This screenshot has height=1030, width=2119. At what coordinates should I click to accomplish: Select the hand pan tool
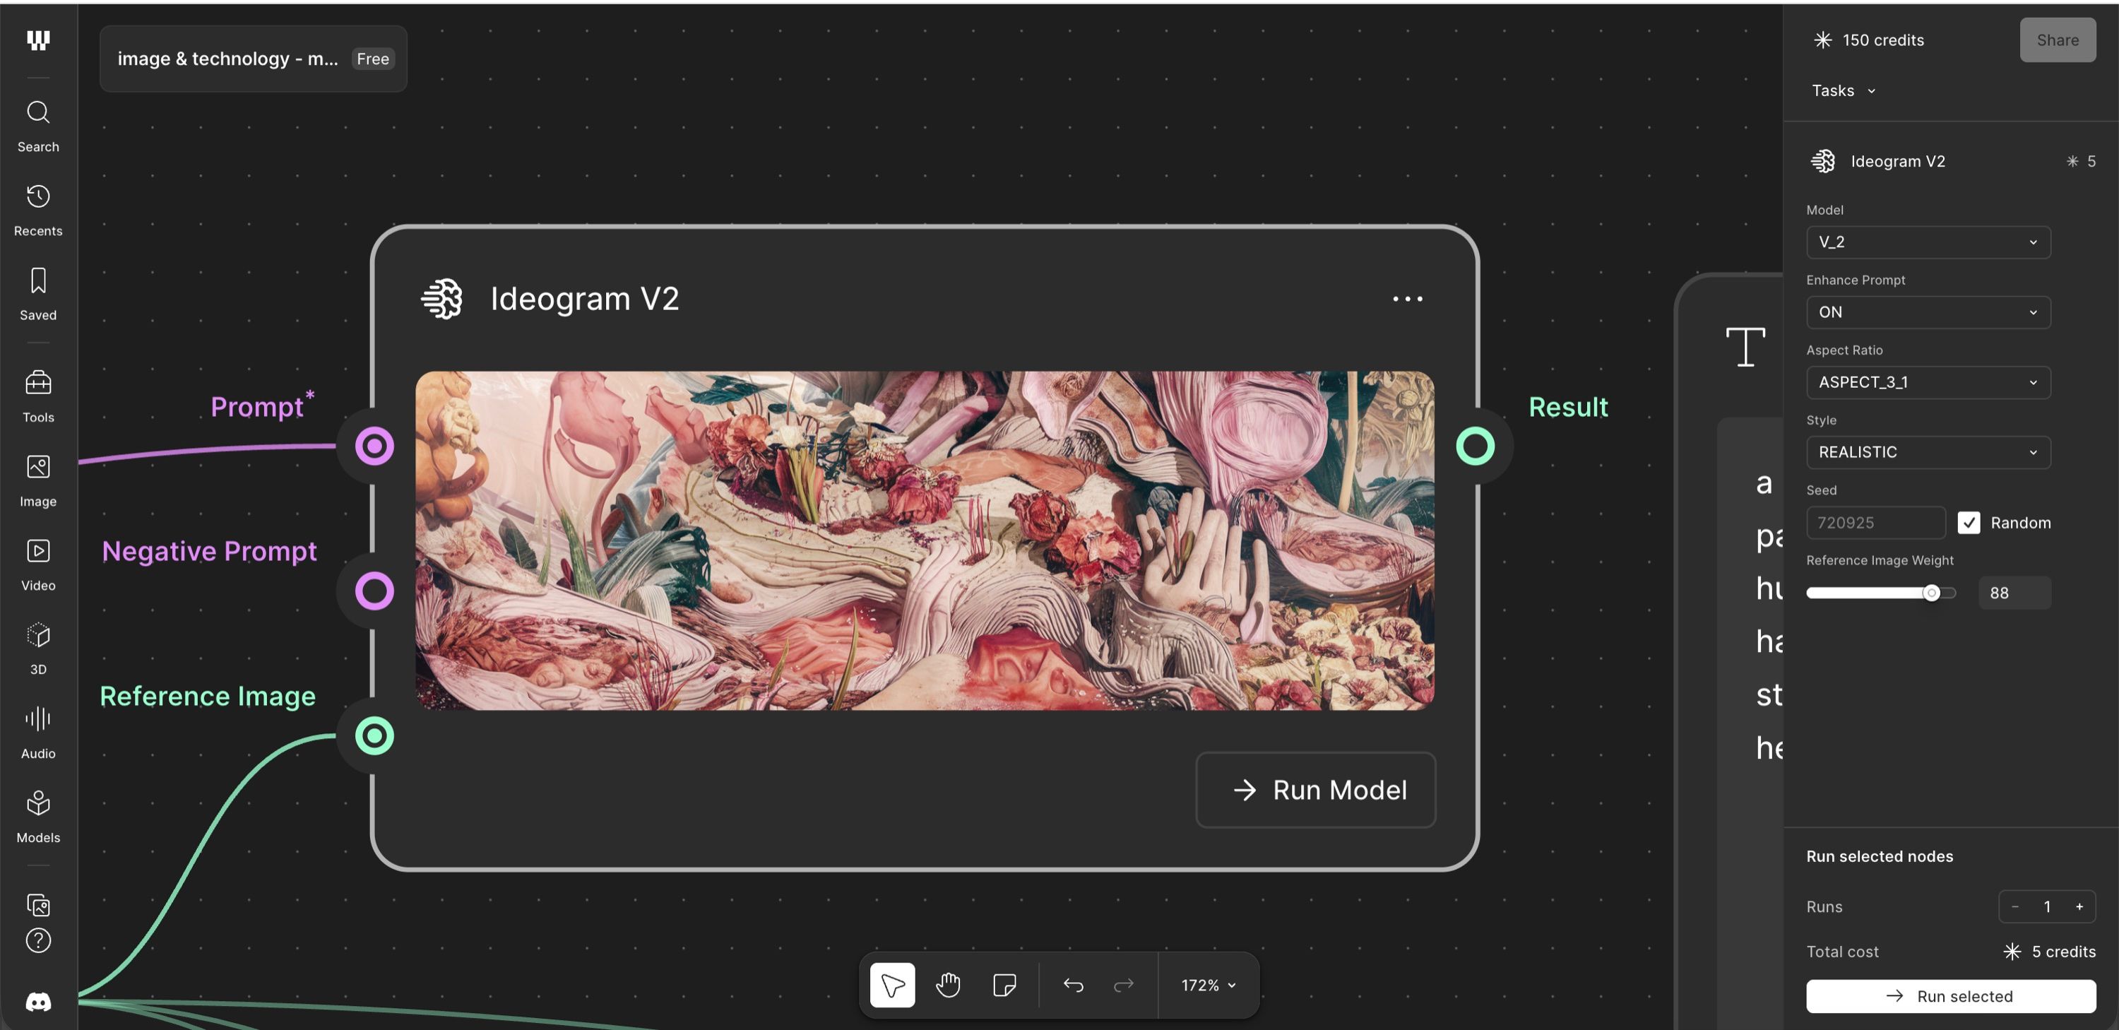(948, 985)
